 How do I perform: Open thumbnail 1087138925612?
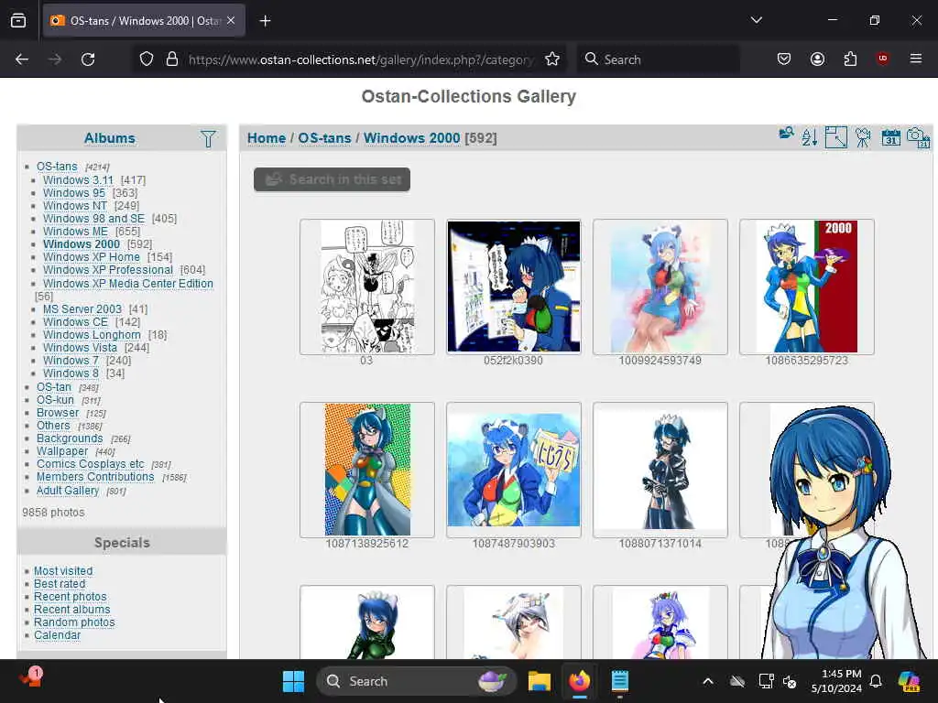(x=366, y=470)
